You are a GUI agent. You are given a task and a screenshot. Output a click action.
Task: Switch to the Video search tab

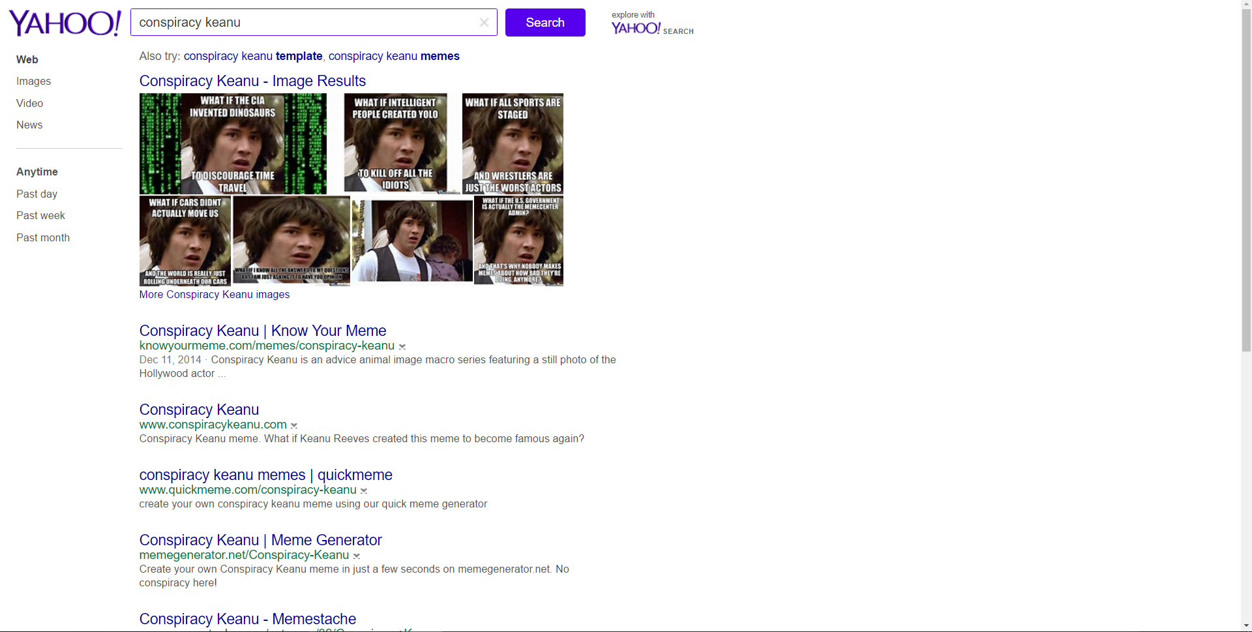point(29,103)
